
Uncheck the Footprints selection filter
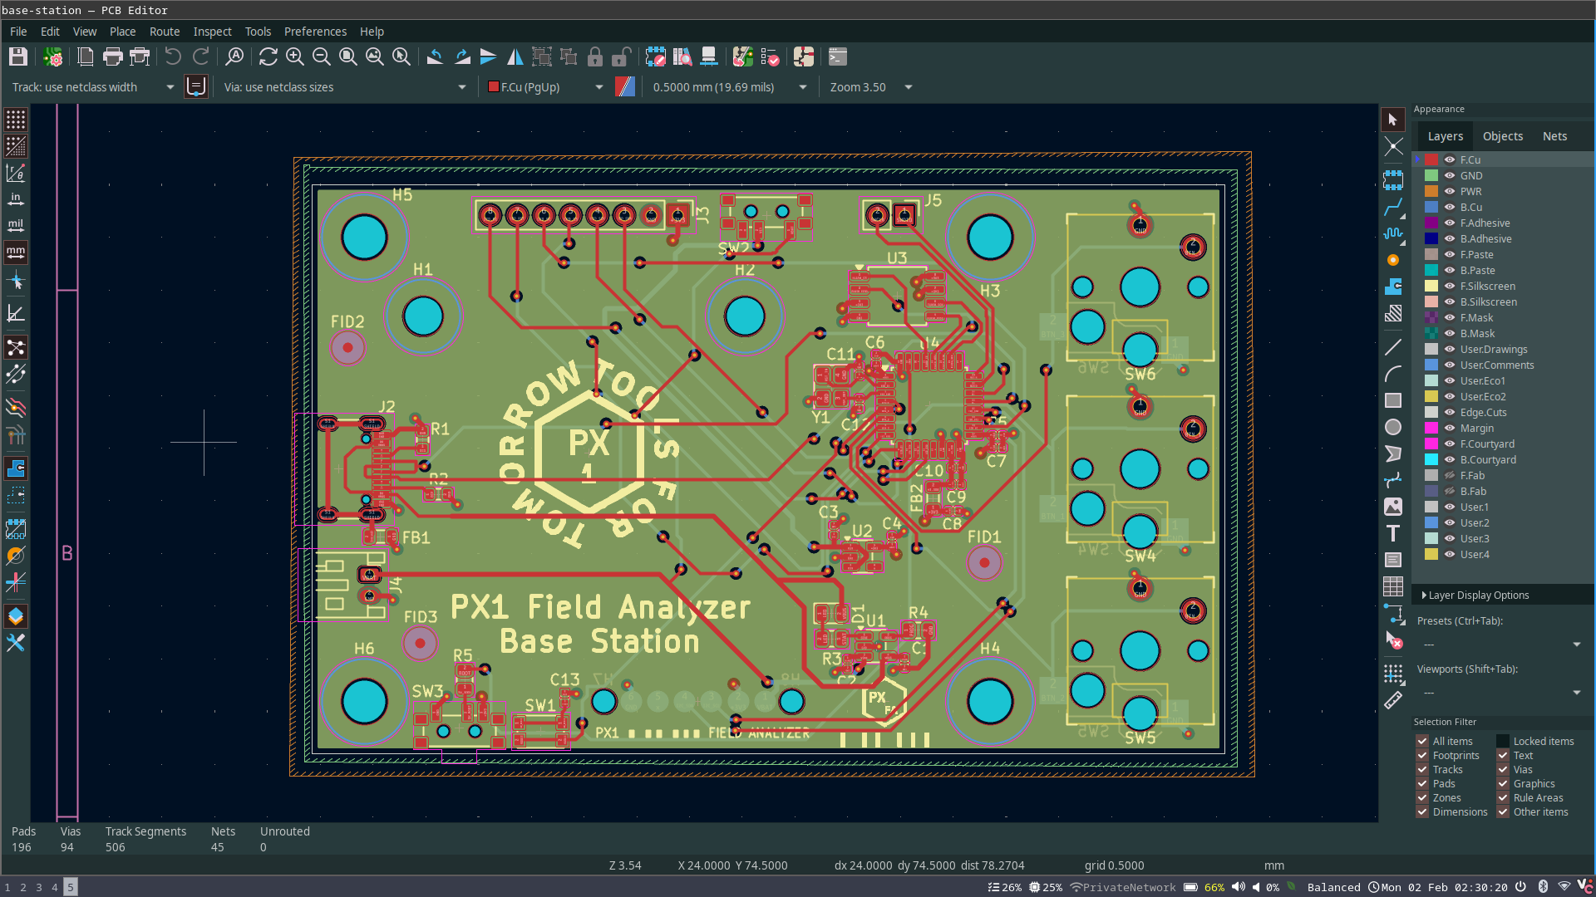pyautogui.click(x=1422, y=756)
